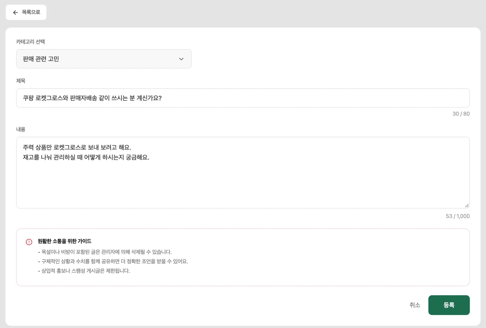Click the '30 / 80' title character counter
This screenshot has height=328, width=486.
pos(461,114)
